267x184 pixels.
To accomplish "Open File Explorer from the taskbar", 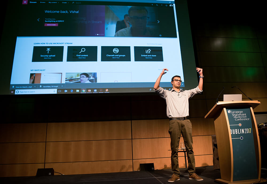I will tap(77, 91).
